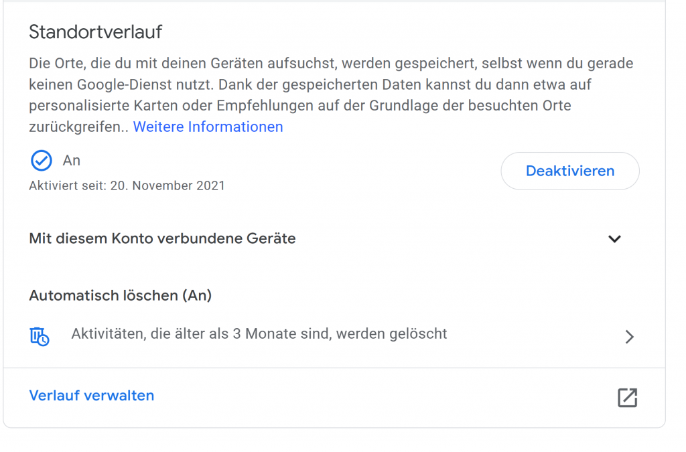Click the right chevron on auto-delete row

pyautogui.click(x=629, y=337)
